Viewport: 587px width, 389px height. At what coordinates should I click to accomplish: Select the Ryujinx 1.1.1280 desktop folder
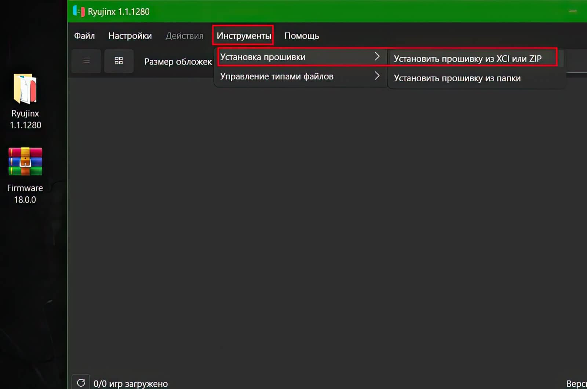[x=25, y=90]
